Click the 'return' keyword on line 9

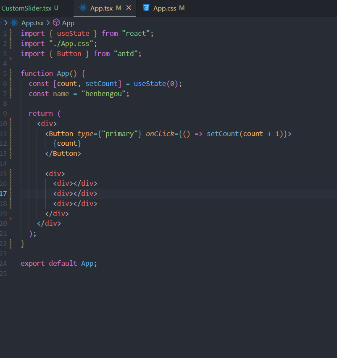pyautogui.click(x=41, y=113)
